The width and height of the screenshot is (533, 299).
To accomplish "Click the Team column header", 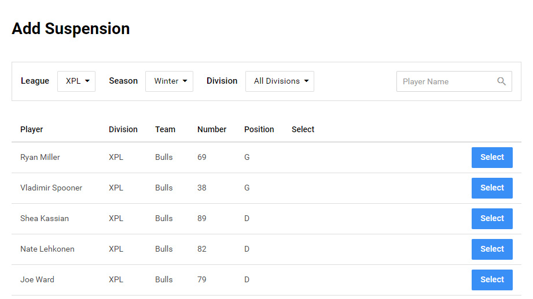I will click(165, 129).
